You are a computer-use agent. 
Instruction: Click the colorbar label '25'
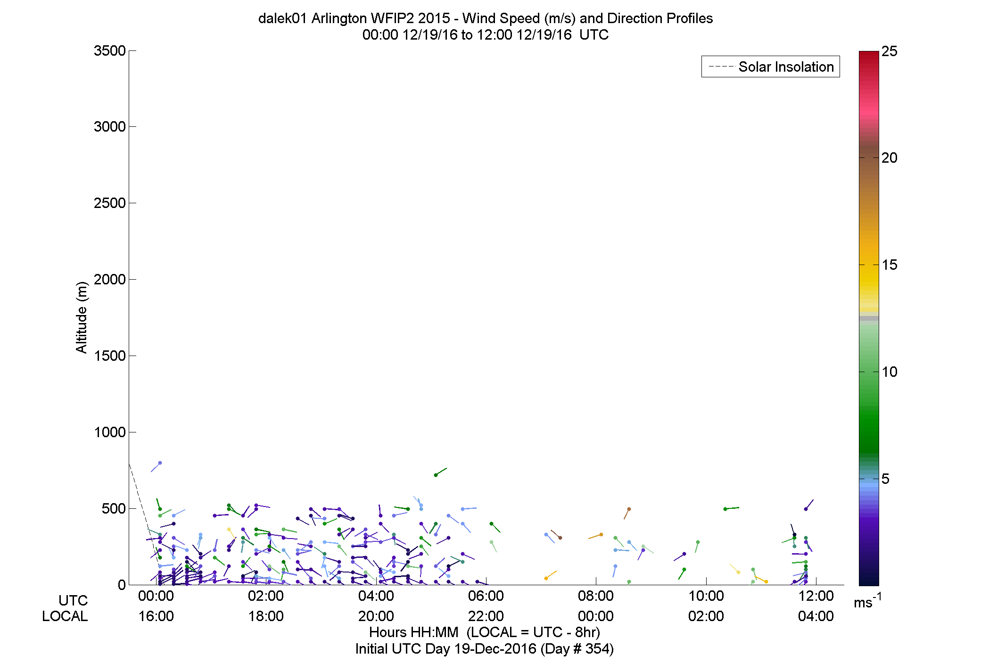tap(890, 51)
